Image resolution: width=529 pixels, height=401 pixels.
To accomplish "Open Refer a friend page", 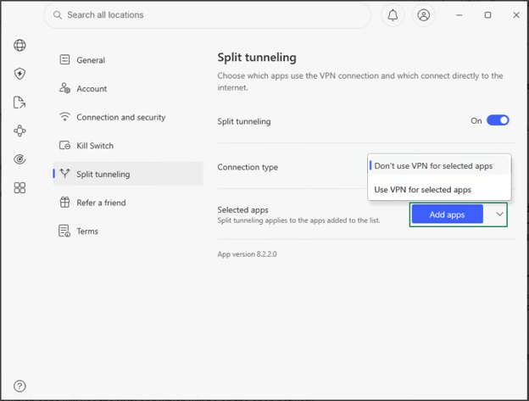I will (128, 203).
